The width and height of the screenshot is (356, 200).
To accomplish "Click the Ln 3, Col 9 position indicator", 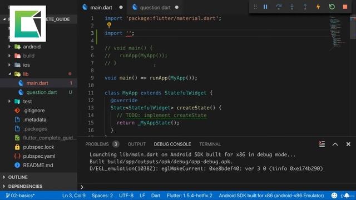I will tap(74, 196).
